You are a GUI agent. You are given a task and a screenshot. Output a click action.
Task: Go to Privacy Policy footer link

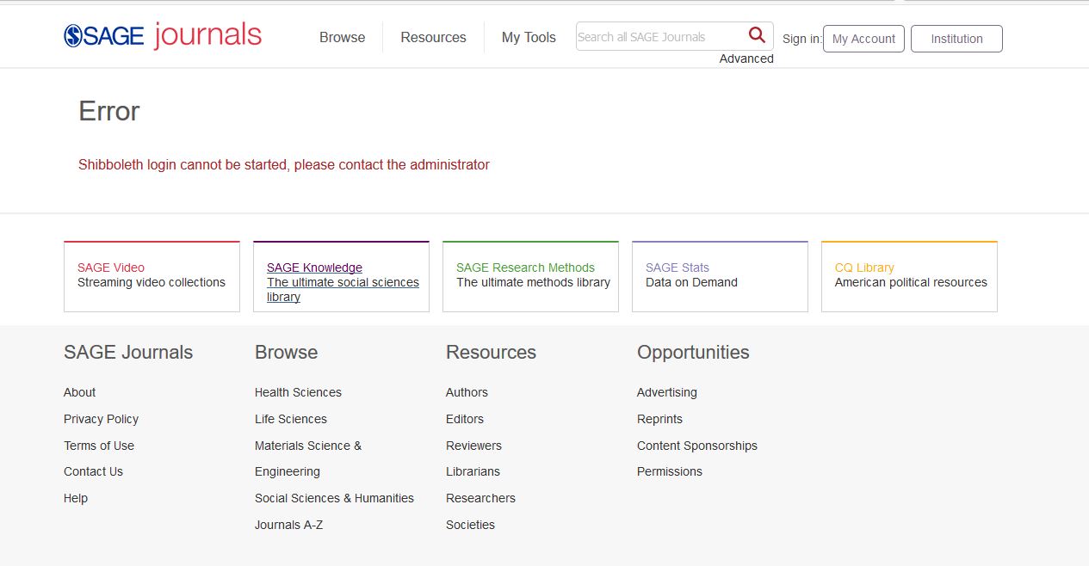coord(101,419)
